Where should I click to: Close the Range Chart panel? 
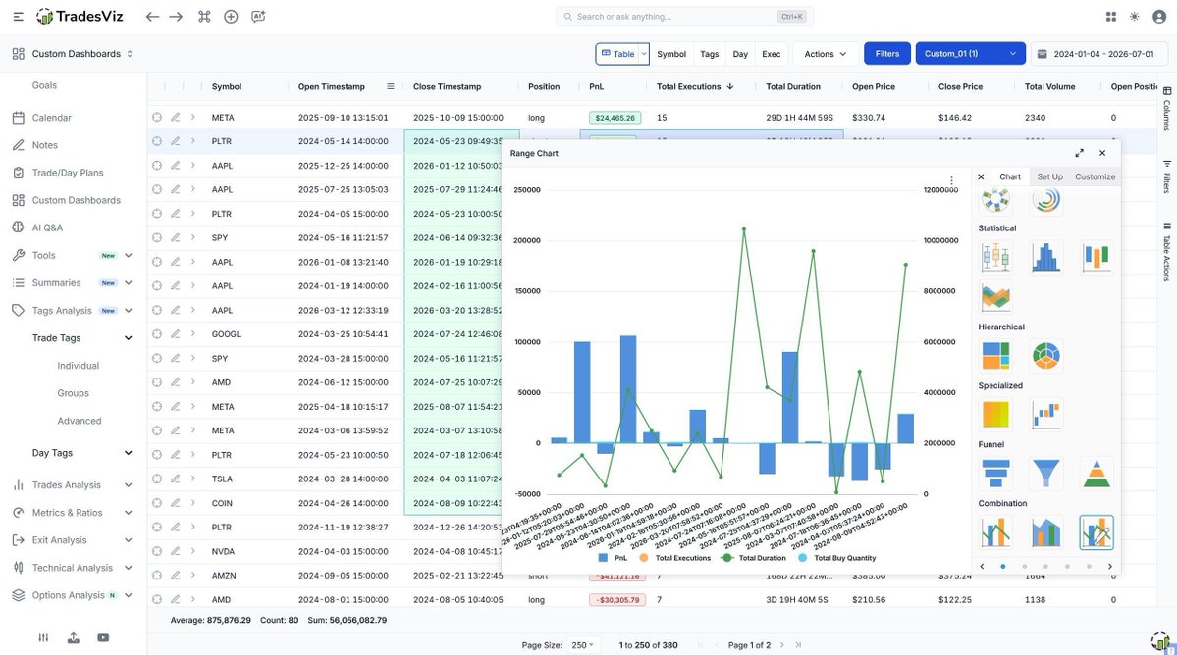click(x=1102, y=153)
